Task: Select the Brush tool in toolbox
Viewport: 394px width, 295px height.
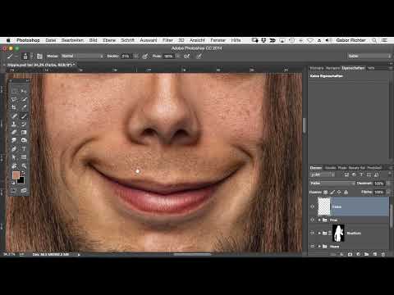Action: (24, 116)
